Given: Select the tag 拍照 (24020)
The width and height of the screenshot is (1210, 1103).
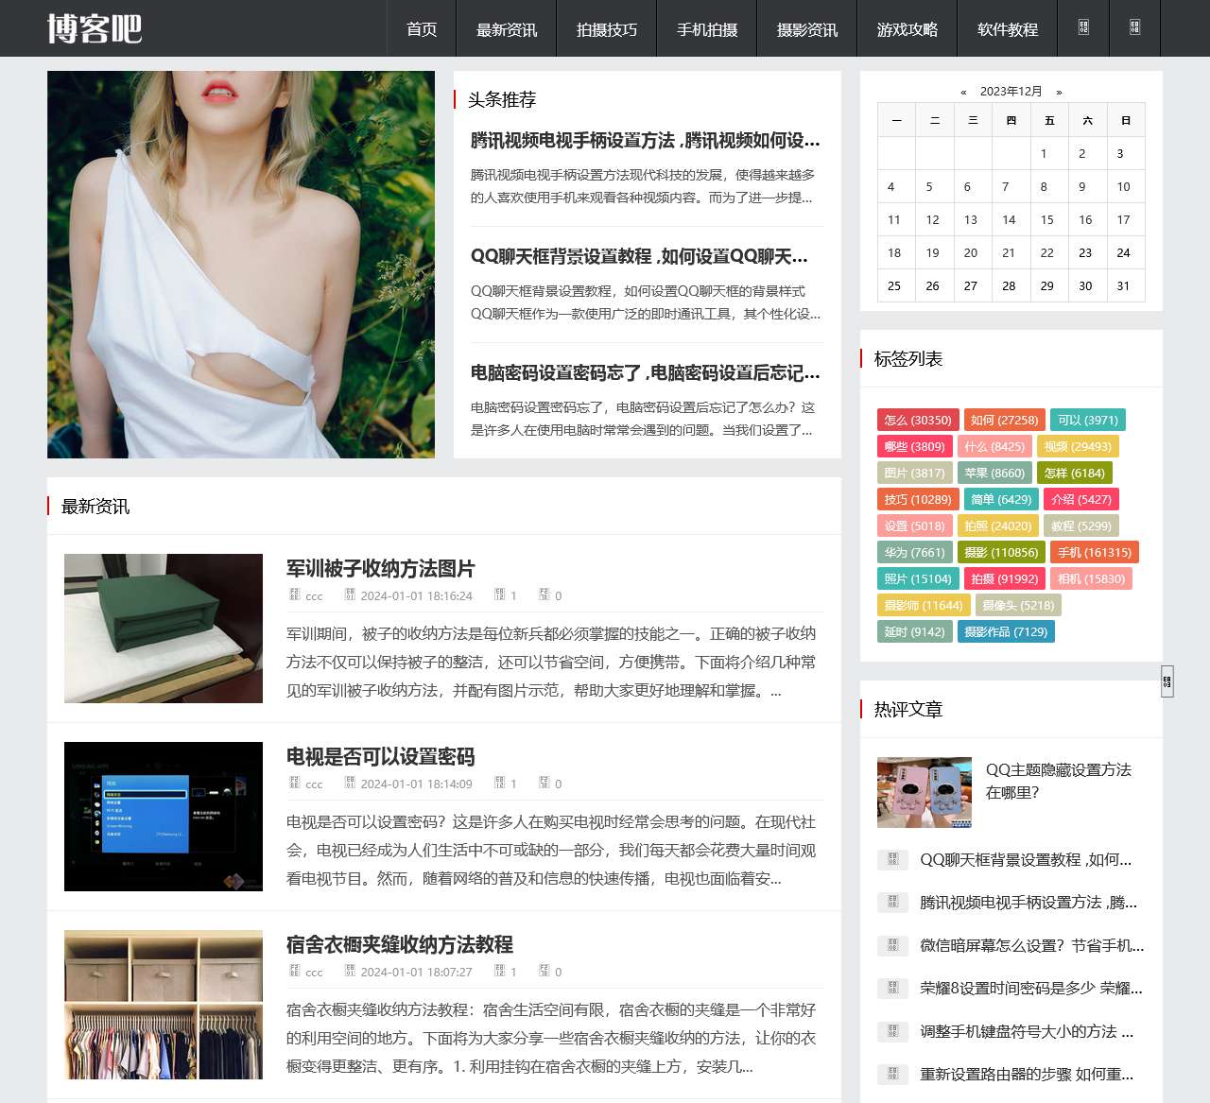Looking at the screenshot, I should click(998, 526).
